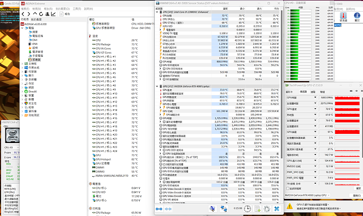Click AIDA64 Refresh icon
This screenshot has height=216, width=363.
click(41, 14)
